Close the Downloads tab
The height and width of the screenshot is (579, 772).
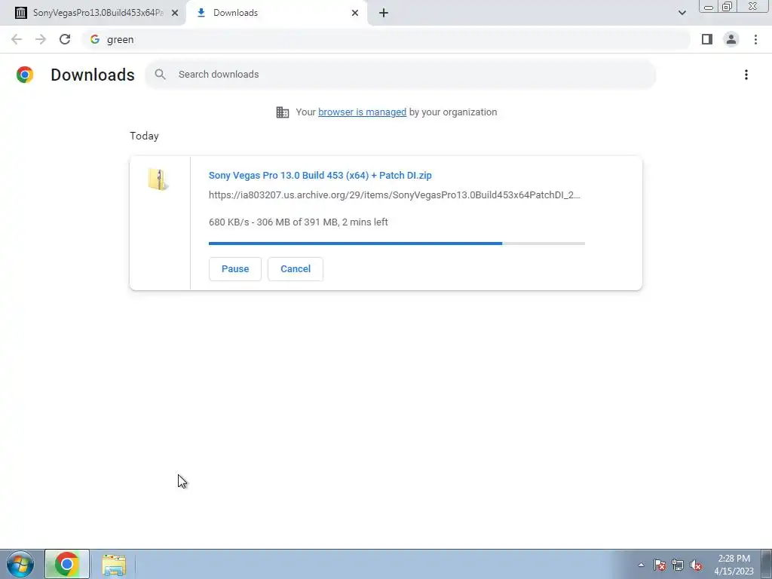click(355, 13)
